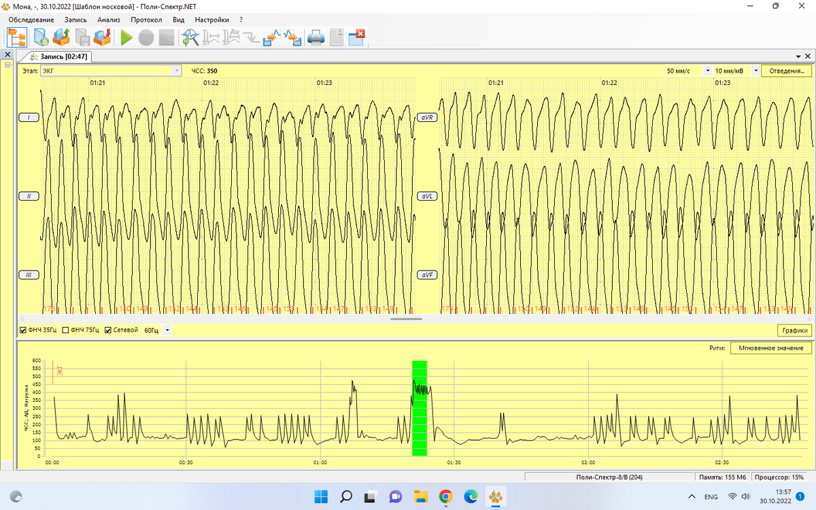Click the new examination document icon
This screenshot has height=510, width=816.
coord(41,38)
